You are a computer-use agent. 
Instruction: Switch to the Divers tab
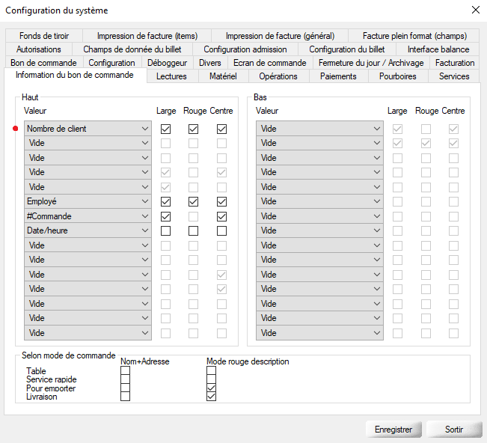pos(210,63)
